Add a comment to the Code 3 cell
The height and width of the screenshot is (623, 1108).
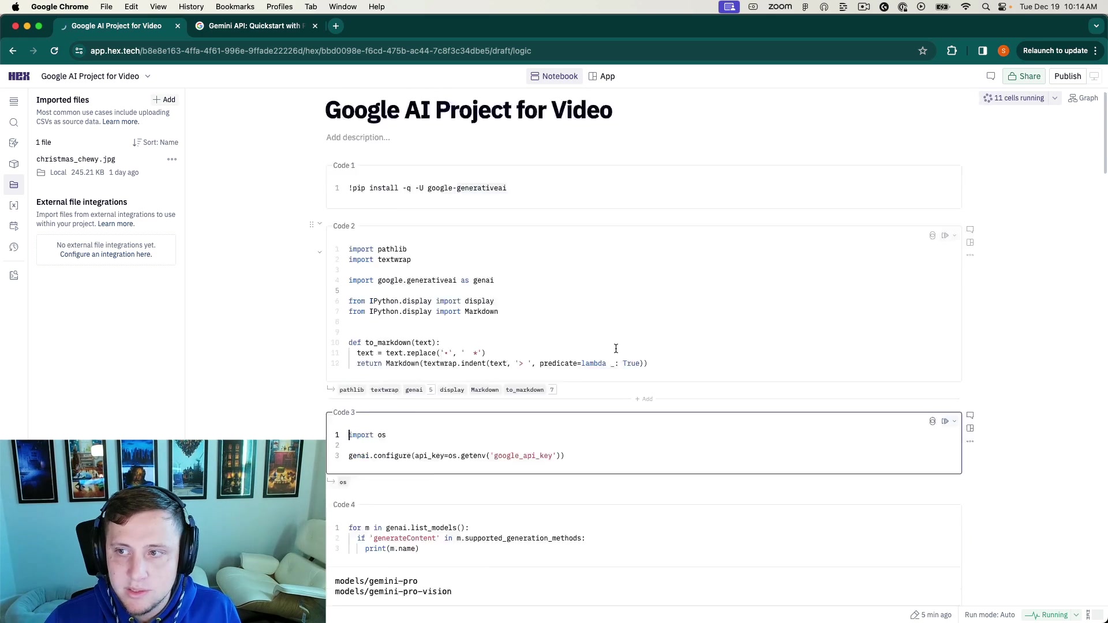click(x=970, y=415)
